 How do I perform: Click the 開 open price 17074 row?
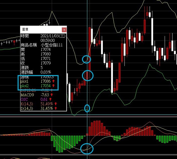(x=44, y=49)
